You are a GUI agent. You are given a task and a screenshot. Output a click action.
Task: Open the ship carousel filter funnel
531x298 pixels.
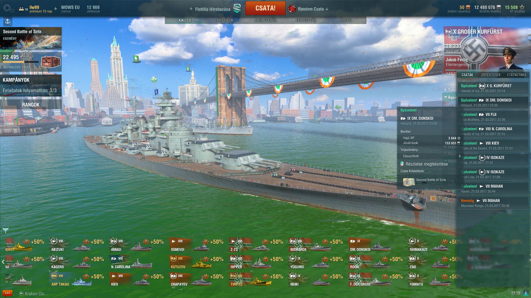click(5, 231)
